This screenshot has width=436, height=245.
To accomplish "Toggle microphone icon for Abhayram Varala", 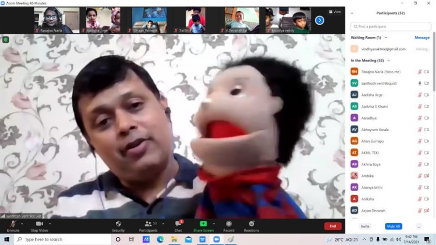I will (420, 130).
